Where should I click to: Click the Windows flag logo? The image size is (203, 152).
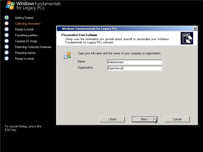[x=10, y=5]
